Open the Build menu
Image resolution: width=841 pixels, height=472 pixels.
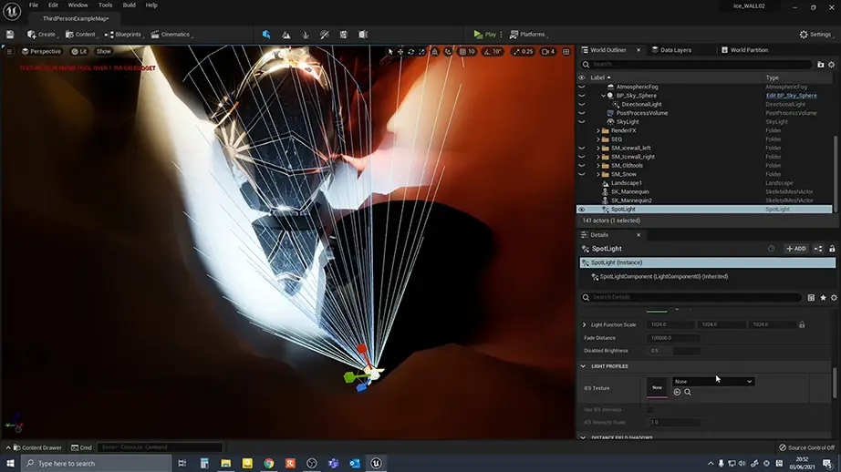(x=130, y=5)
